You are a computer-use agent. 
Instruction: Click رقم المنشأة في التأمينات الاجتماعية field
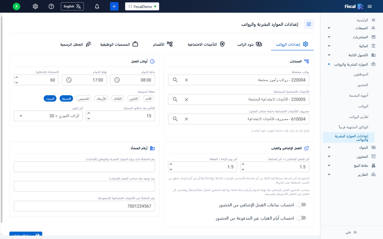[84, 206]
